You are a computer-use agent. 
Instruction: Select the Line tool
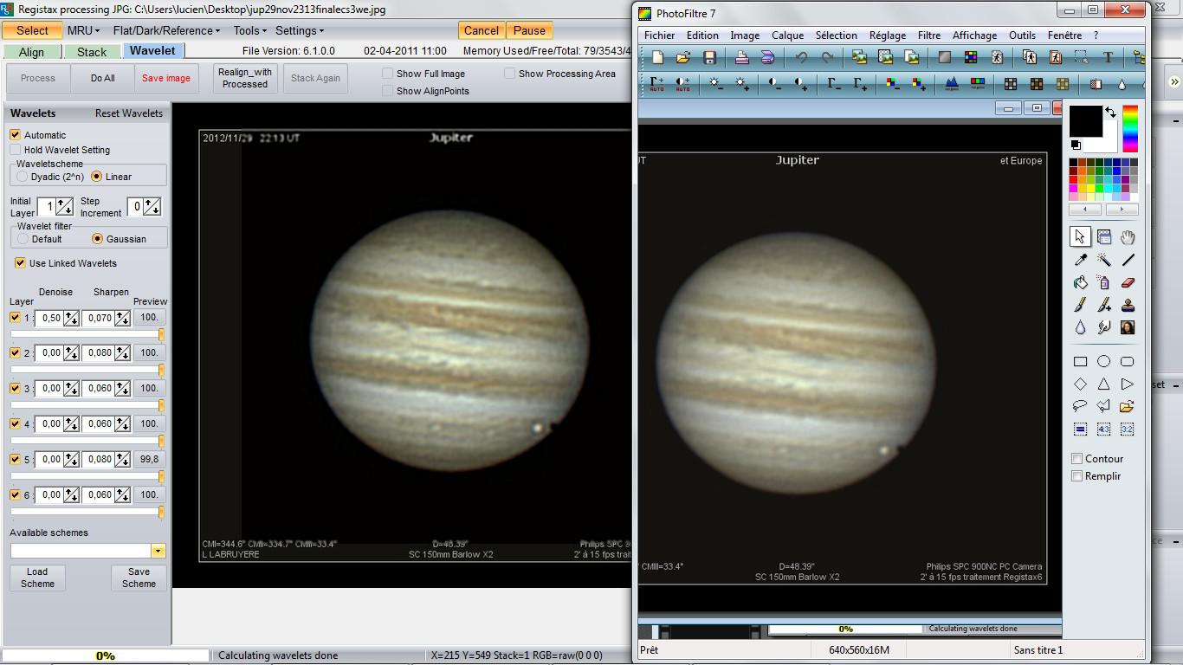click(x=1128, y=260)
